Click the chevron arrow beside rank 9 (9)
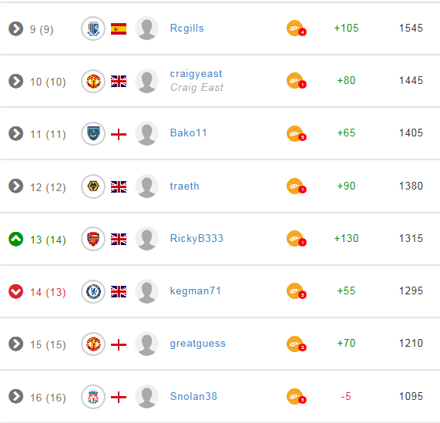This screenshot has height=423, width=440. point(15,29)
